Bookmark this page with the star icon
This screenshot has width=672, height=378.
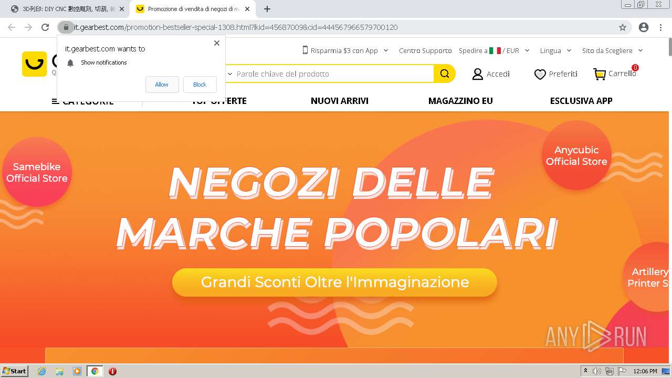[x=623, y=27]
